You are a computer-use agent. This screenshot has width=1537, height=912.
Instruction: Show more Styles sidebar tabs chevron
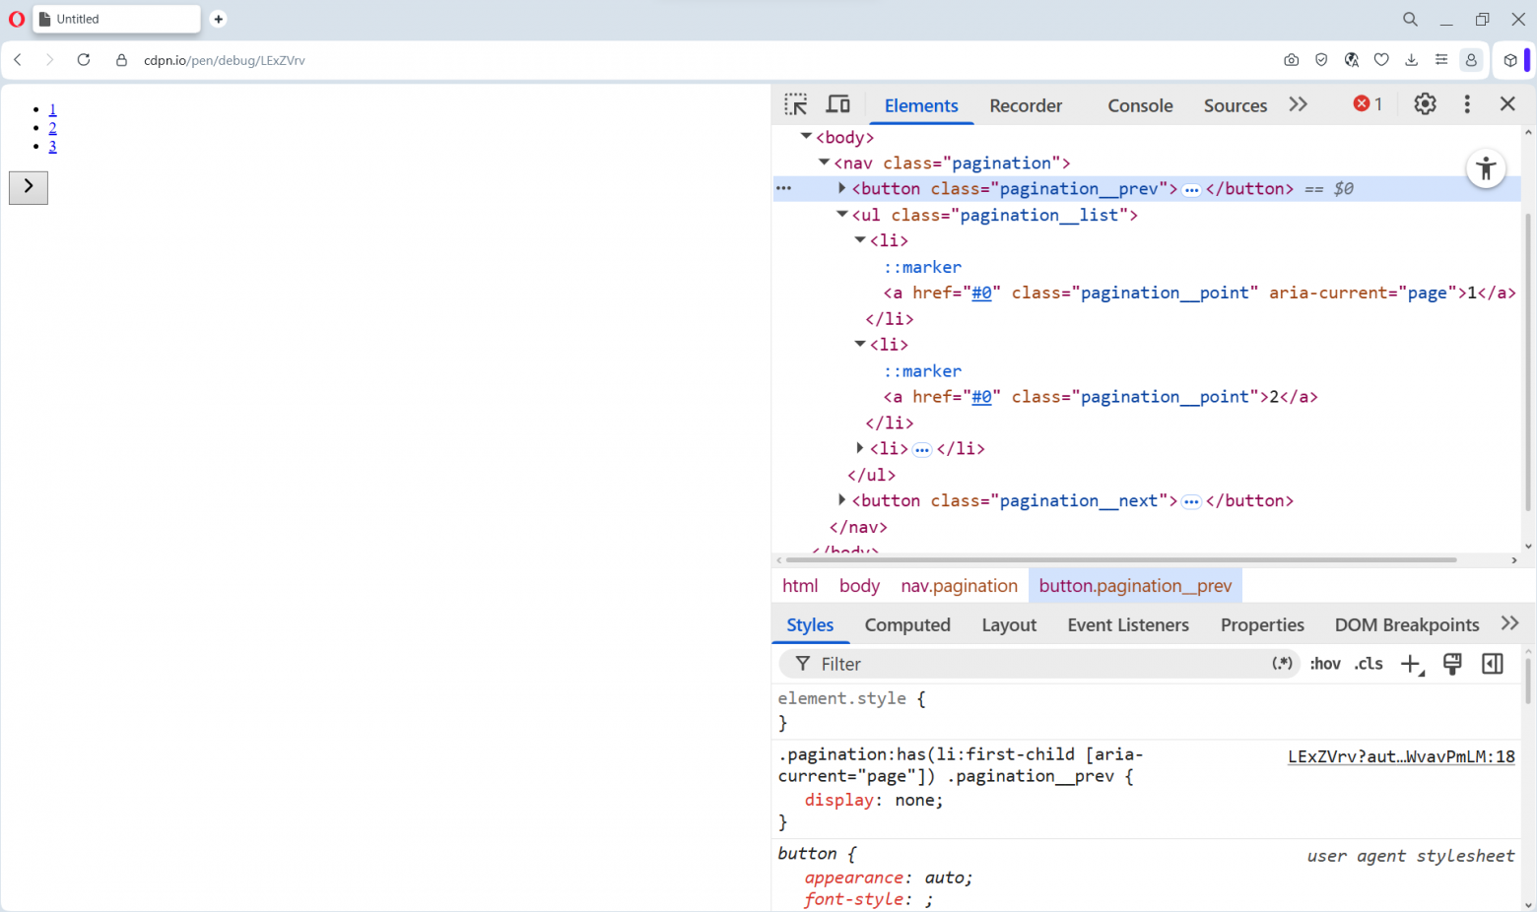click(x=1509, y=623)
